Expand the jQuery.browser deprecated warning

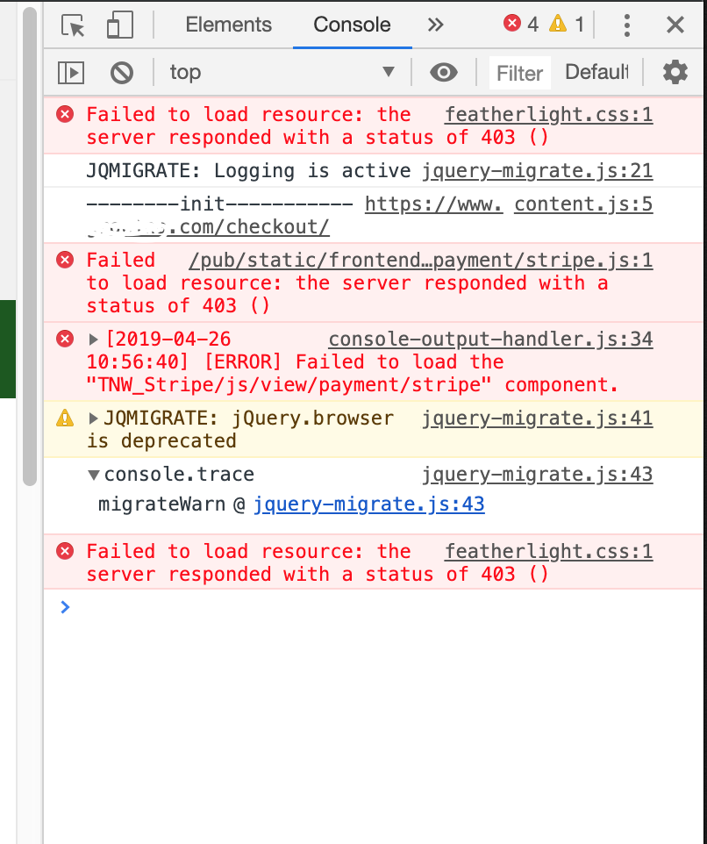(93, 418)
